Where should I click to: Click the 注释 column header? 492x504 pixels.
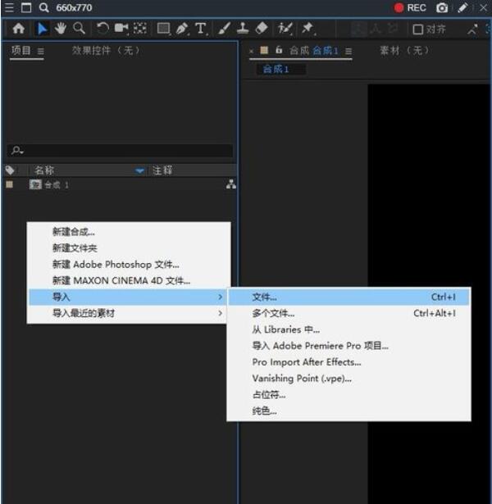[x=162, y=170]
